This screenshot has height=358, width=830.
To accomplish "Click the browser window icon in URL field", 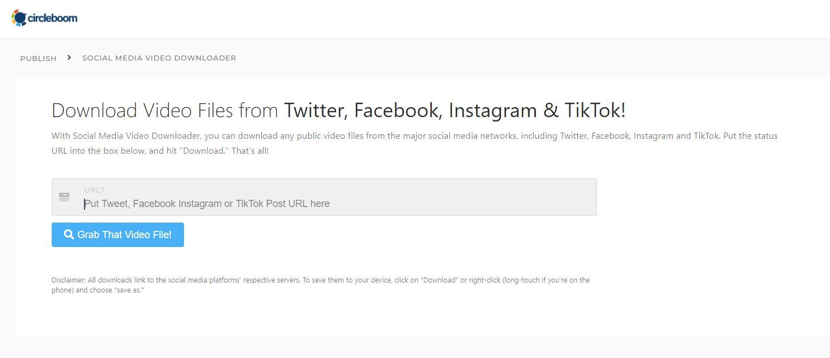I will coord(64,197).
